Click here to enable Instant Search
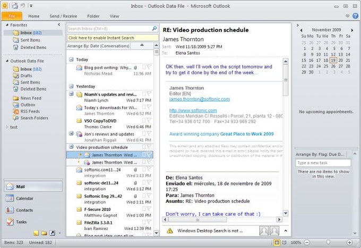361x248 pixels. (x=113, y=38)
